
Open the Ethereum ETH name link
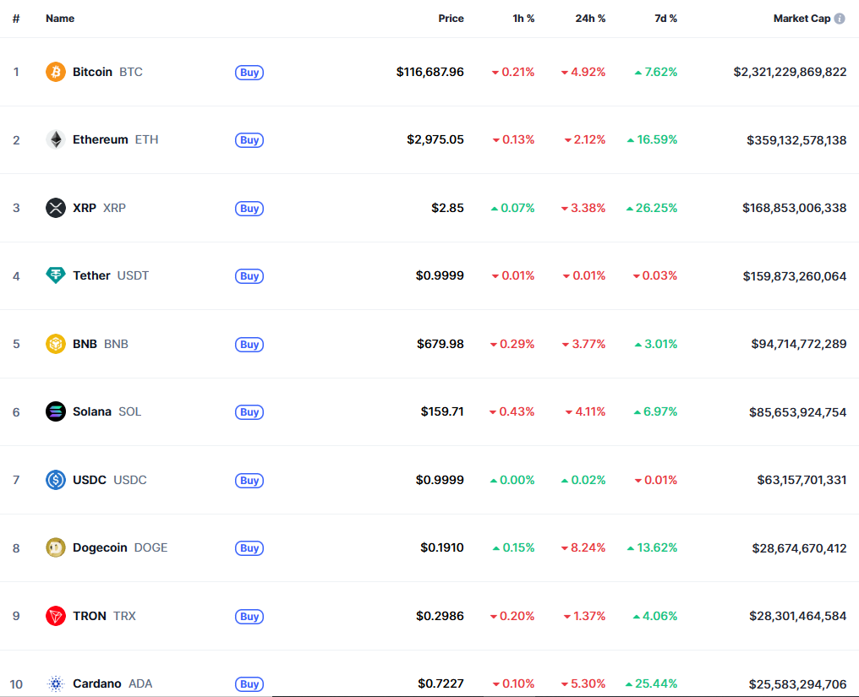[115, 139]
